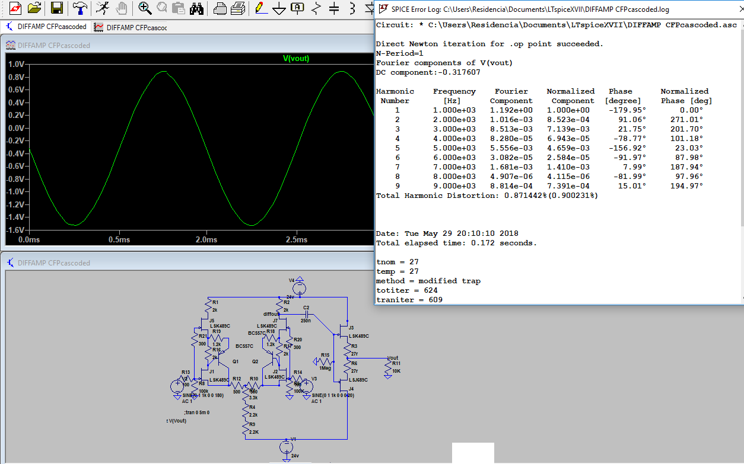Run the simulation with running man icon
744x464 pixels.
pyautogui.click(x=102, y=8)
